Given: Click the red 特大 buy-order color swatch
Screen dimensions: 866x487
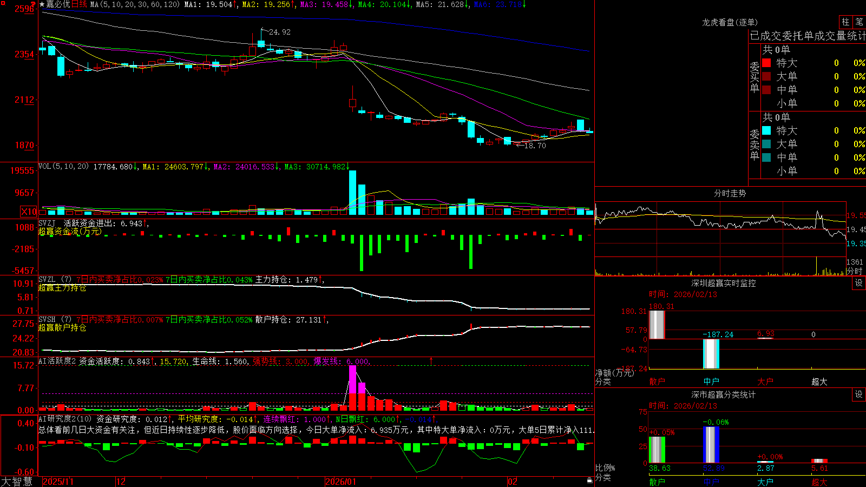Looking at the screenshot, I should (766, 63).
